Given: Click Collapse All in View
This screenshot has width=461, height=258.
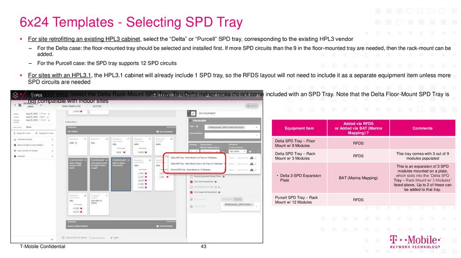Looking at the screenshot, I should coord(45,133).
